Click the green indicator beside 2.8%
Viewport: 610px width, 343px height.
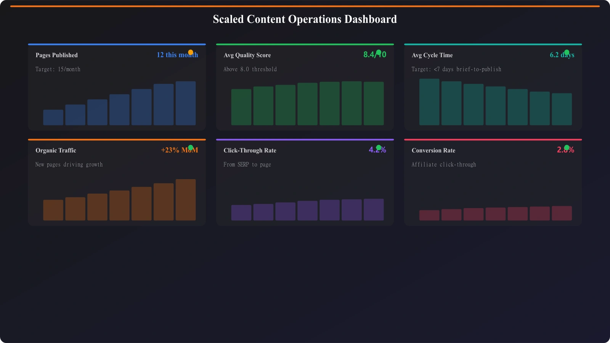coord(567,147)
